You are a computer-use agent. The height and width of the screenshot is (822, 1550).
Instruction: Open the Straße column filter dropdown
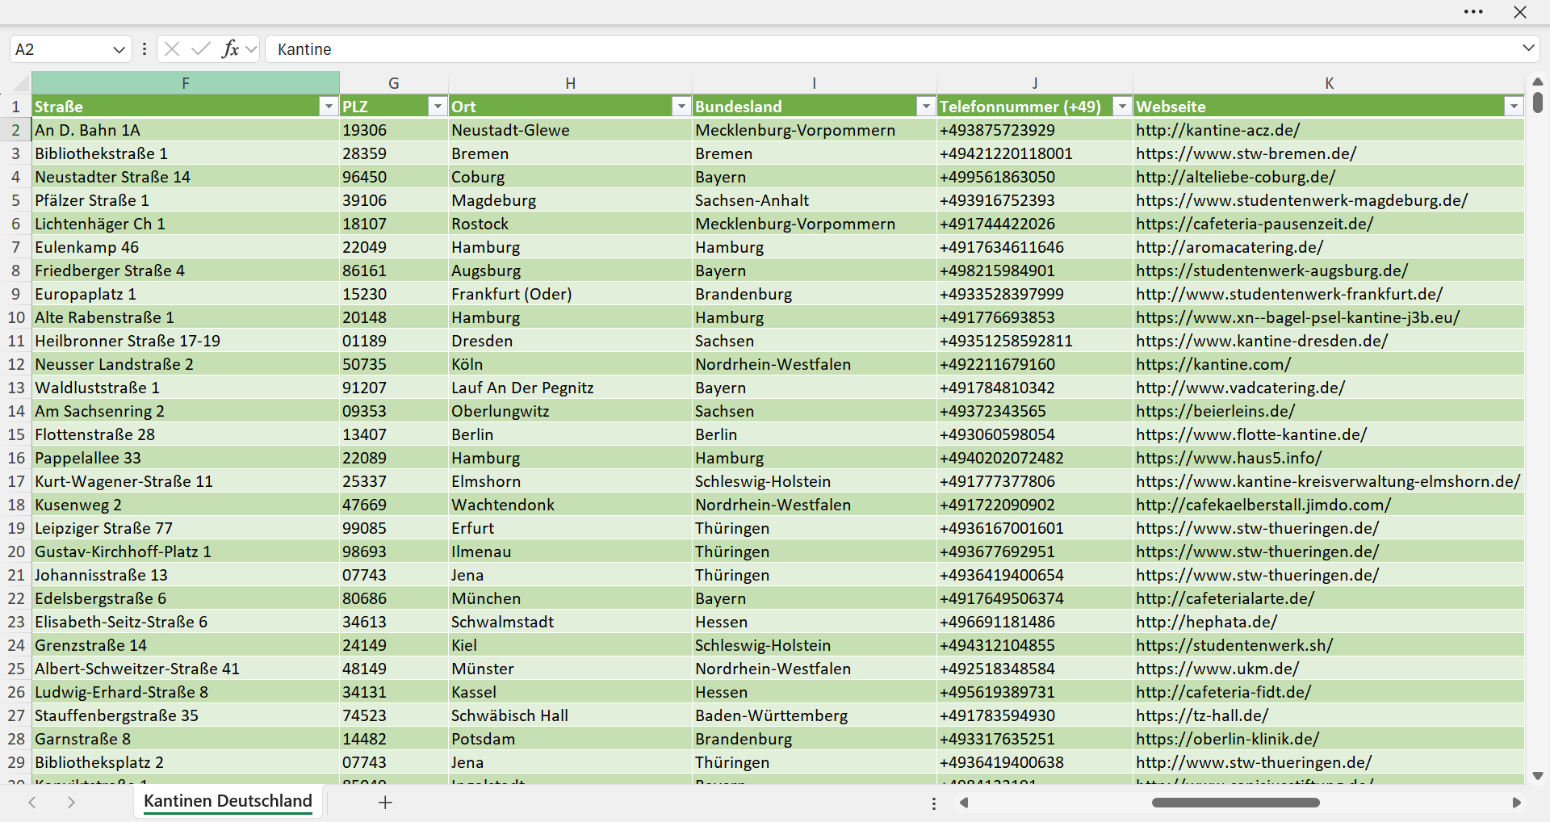(x=328, y=107)
